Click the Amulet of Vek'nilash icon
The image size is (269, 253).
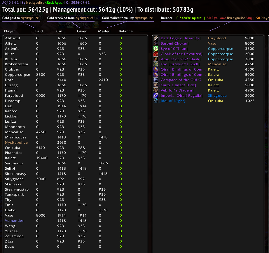click(x=156, y=59)
